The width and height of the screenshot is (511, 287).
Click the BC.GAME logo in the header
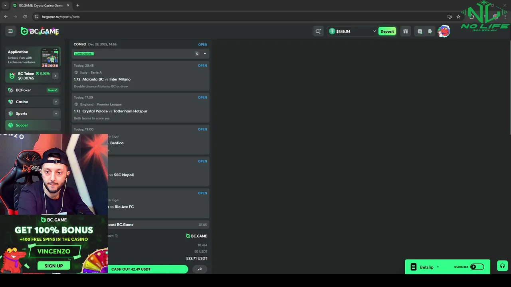pyautogui.click(x=40, y=31)
